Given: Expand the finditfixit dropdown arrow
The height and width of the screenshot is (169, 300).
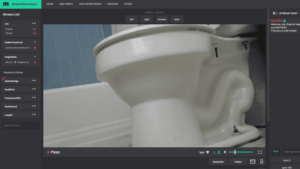Looking at the screenshot, I should 35,89.
